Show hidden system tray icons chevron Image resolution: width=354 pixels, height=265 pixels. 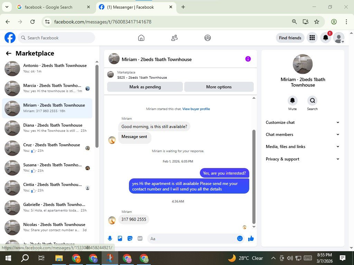[x=273, y=258]
